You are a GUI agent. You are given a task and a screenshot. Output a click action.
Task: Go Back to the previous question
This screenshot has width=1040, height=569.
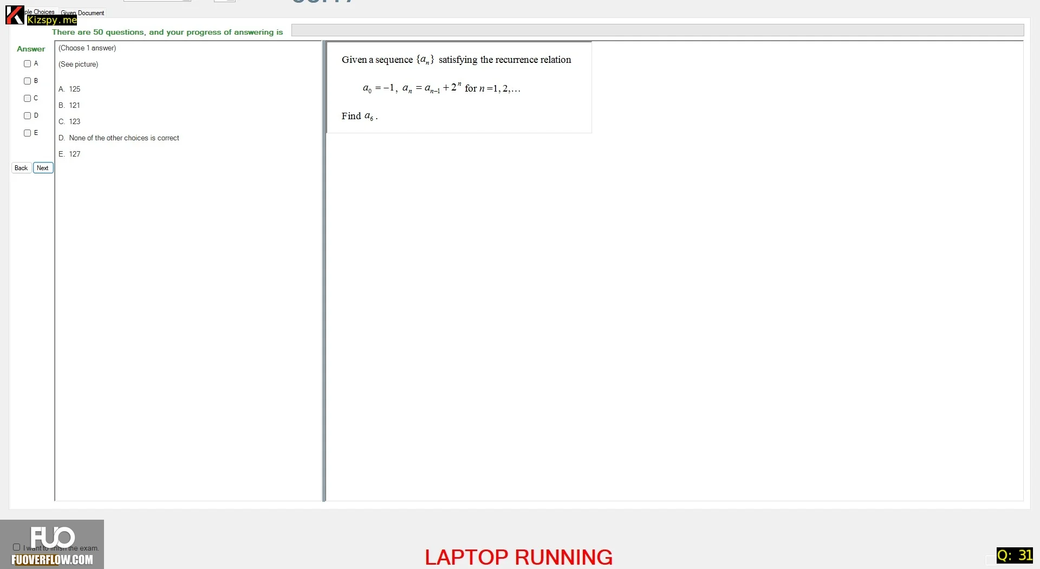point(21,168)
